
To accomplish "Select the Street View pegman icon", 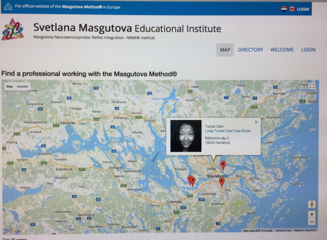I will [x=312, y=204].
